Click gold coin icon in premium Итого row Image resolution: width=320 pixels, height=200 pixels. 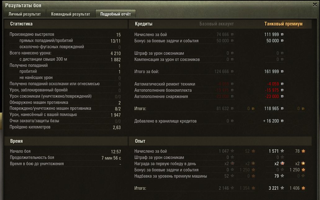303,109
